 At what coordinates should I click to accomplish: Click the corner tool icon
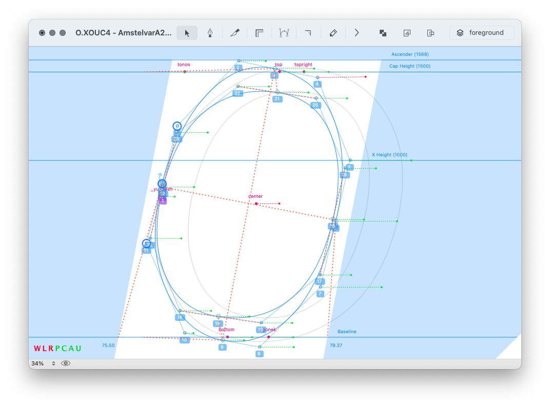coord(308,33)
